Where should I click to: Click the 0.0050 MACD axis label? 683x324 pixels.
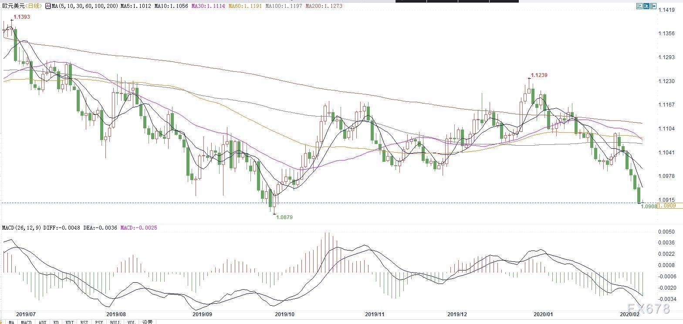[667, 232]
